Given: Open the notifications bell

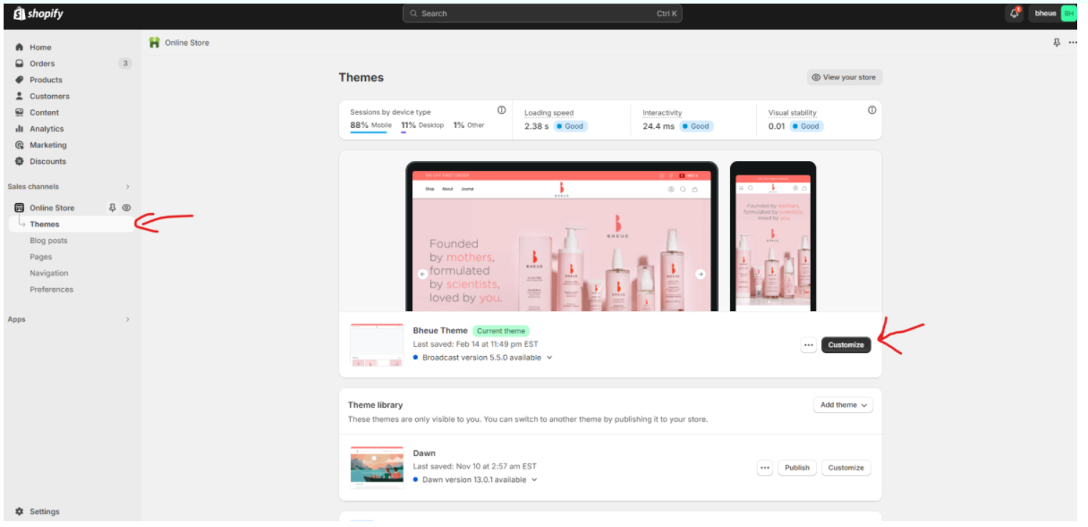Looking at the screenshot, I should 1014,14.
